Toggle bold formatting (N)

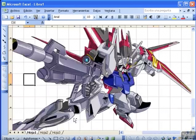tap(100, 17)
